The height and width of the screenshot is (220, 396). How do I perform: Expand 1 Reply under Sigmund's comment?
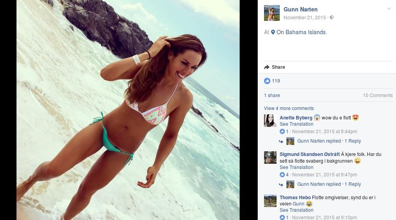352,184
